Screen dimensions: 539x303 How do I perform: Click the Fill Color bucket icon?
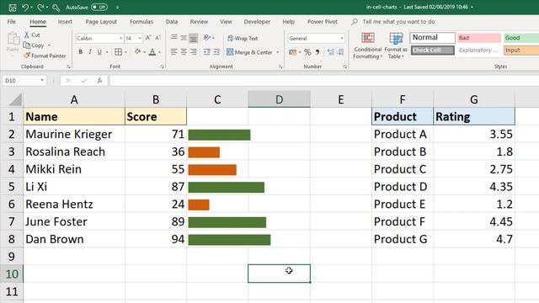point(138,52)
